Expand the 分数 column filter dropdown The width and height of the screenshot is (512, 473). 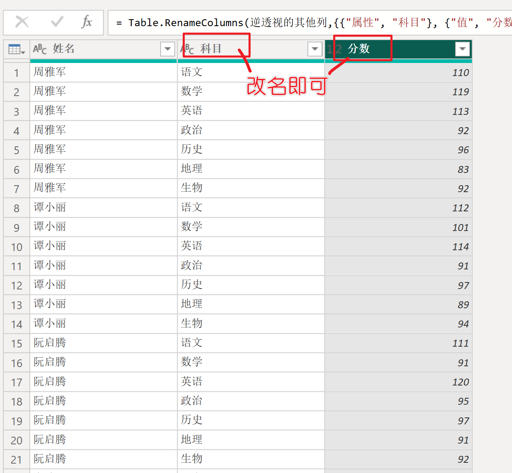[x=462, y=49]
